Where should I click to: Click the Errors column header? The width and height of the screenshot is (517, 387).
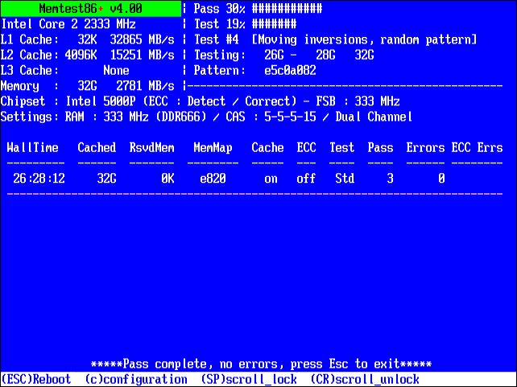tap(425, 148)
